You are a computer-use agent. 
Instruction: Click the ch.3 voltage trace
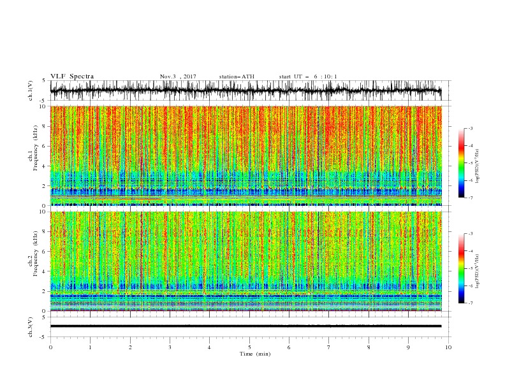[245, 326]
